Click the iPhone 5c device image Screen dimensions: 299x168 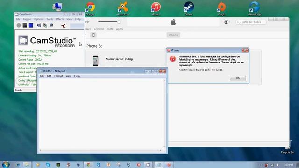[x=95, y=61]
